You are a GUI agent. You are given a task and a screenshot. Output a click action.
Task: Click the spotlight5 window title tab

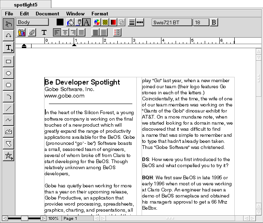coord(25,4)
